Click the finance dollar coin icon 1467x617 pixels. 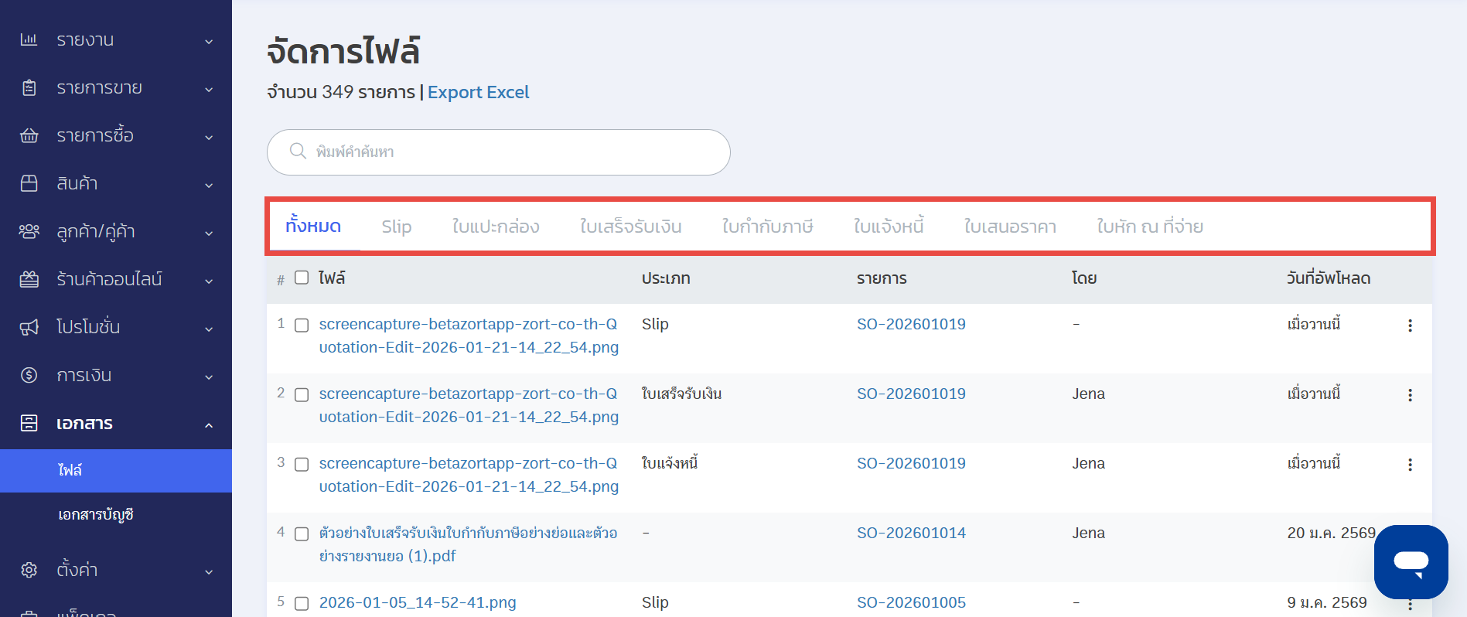pyautogui.click(x=29, y=375)
